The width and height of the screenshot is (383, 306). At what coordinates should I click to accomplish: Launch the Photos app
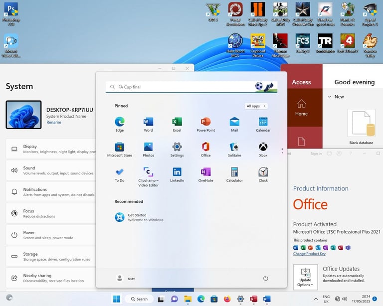pos(148,150)
